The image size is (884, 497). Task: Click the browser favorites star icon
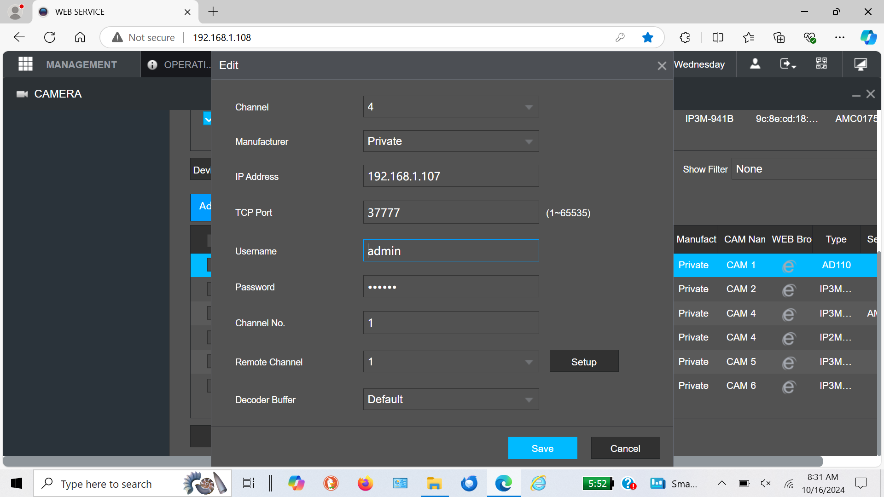[647, 37]
